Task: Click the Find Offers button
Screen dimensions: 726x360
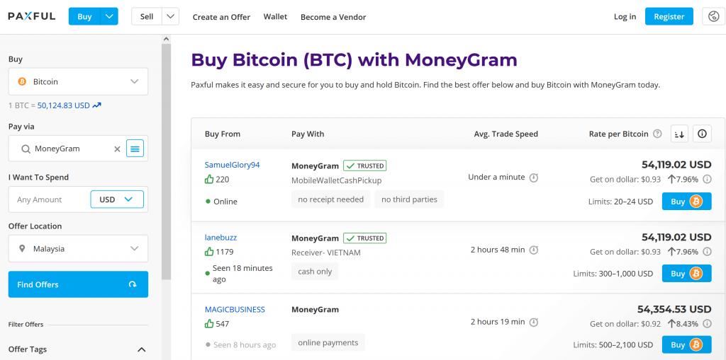Action: coord(78,284)
